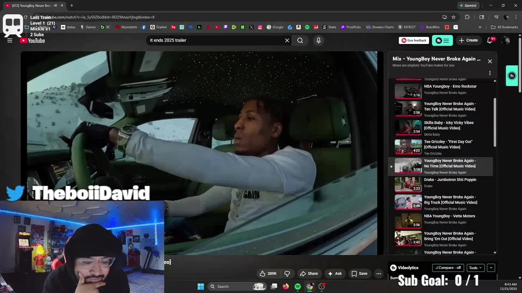The height and width of the screenshot is (293, 522).
Task: Open the KICKLET bookmark
Action: [407, 27]
